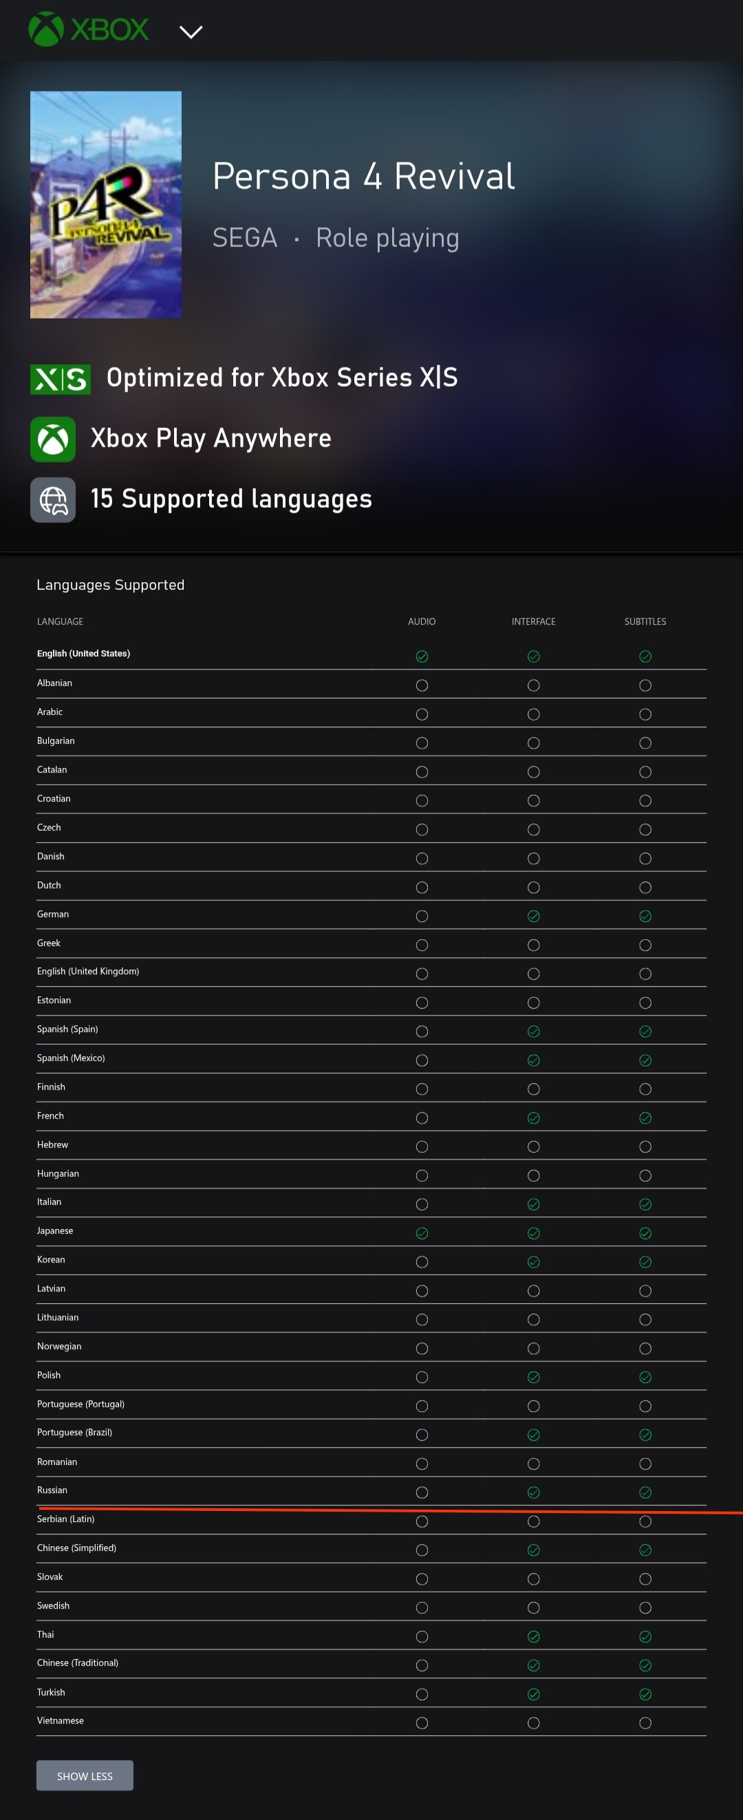Click English (United States) subtitles checkmark

pos(645,656)
